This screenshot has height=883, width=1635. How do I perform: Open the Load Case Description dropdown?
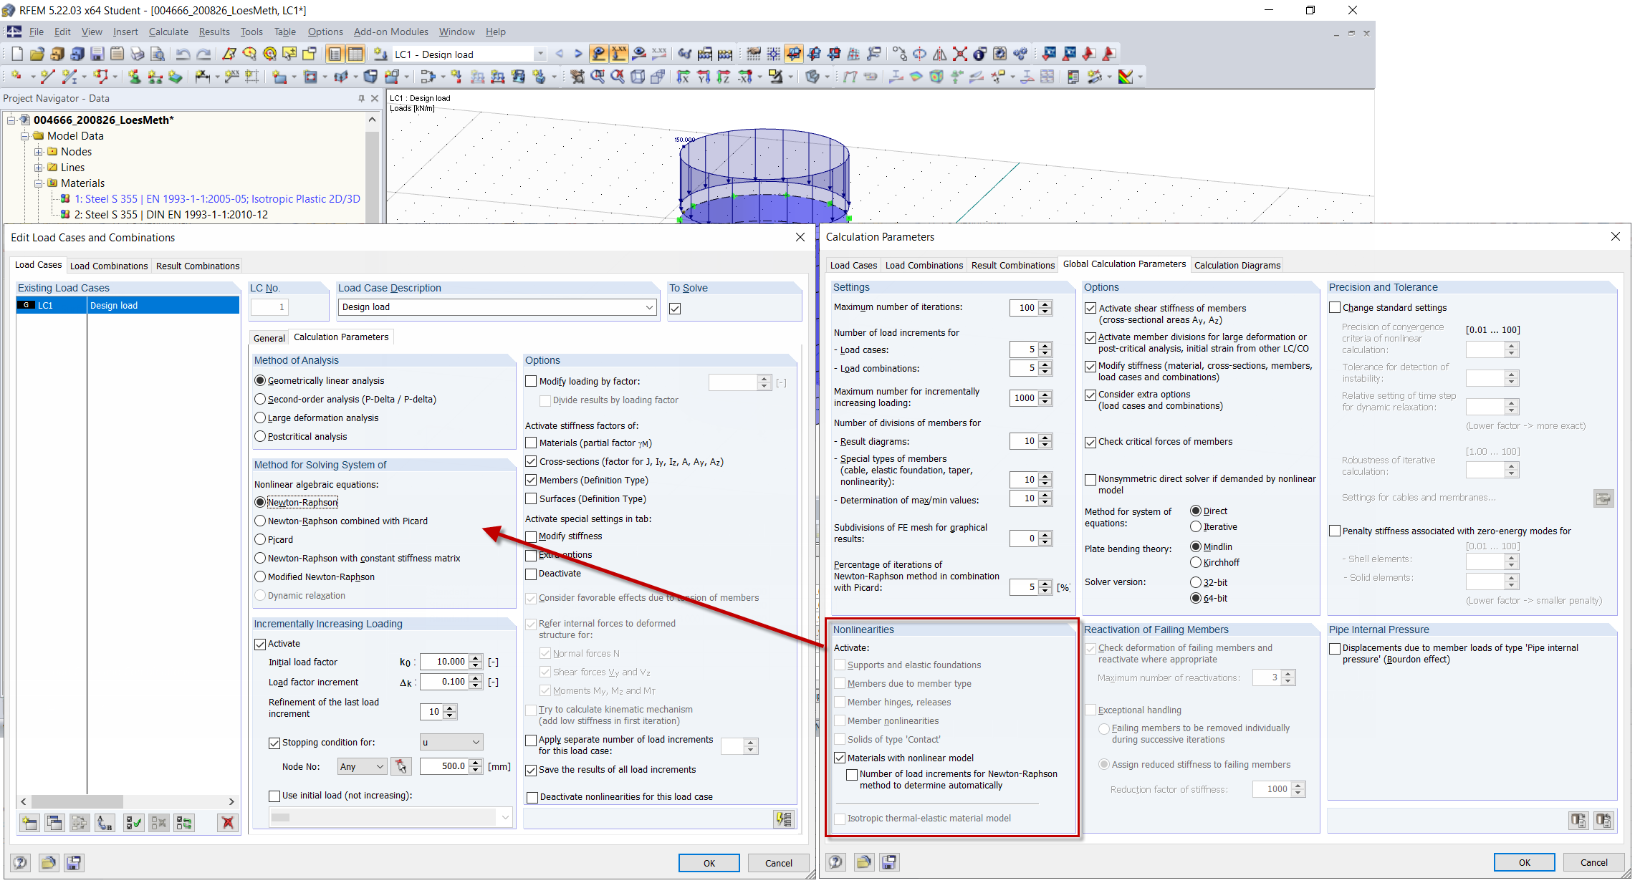649,307
